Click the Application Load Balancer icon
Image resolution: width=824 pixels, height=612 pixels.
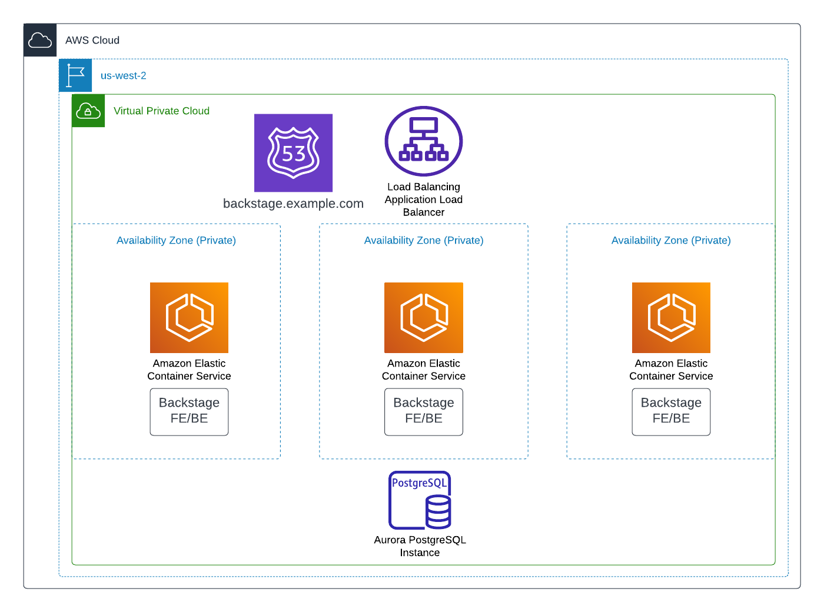(x=424, y=141)
